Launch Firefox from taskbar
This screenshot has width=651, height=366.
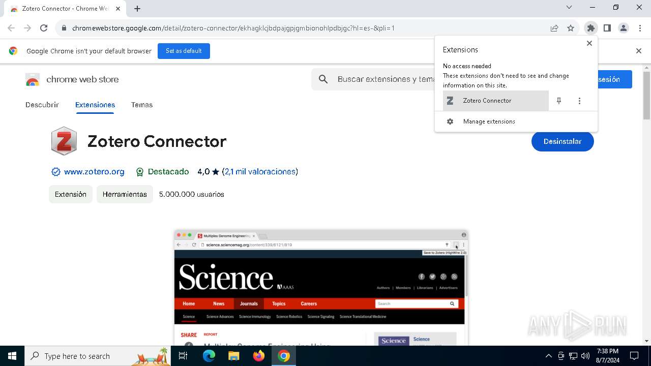click(x=259, y=356)
